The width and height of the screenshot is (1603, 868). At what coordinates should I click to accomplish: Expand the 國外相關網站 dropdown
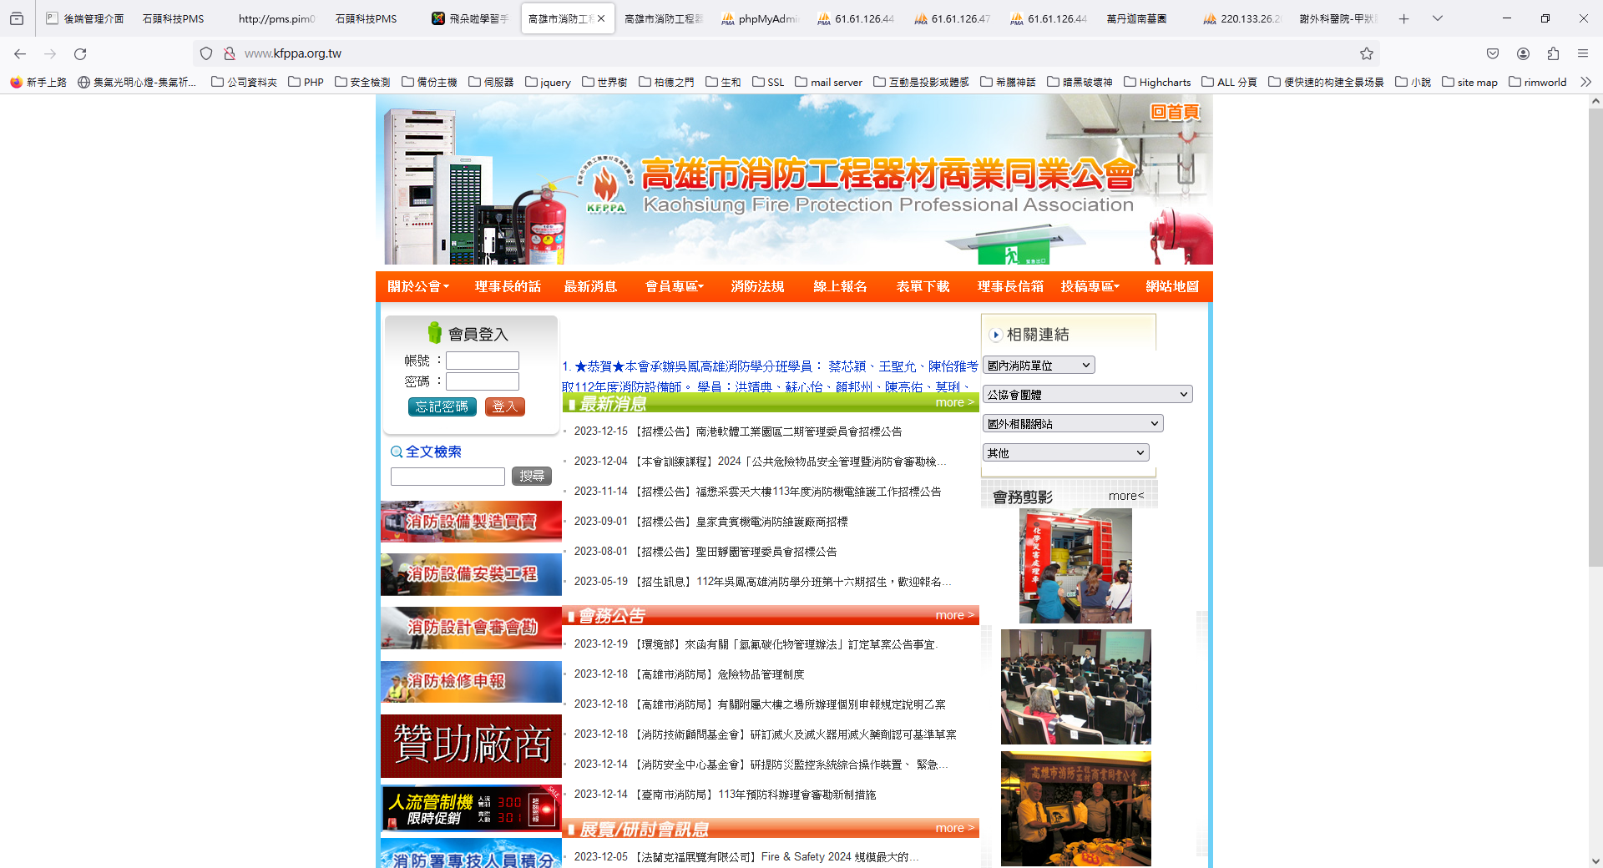(1072, 424)
